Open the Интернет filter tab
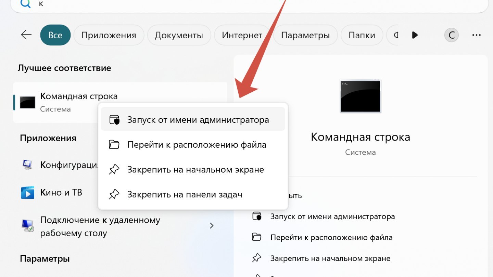493x277 pixels. click(242, 35)
